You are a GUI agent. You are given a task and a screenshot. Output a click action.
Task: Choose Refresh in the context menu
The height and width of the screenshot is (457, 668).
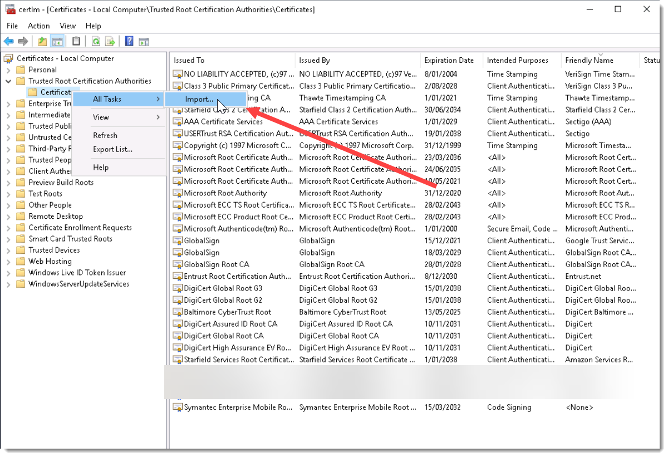point(119,135)
